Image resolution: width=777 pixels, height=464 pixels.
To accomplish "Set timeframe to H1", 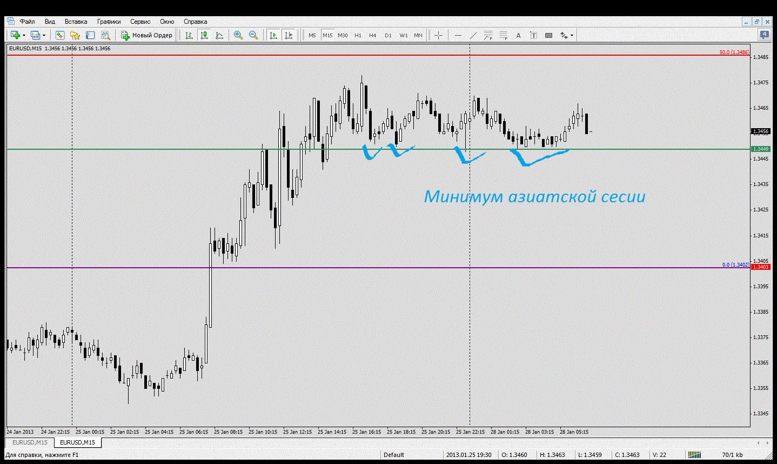I will point(358,35).
